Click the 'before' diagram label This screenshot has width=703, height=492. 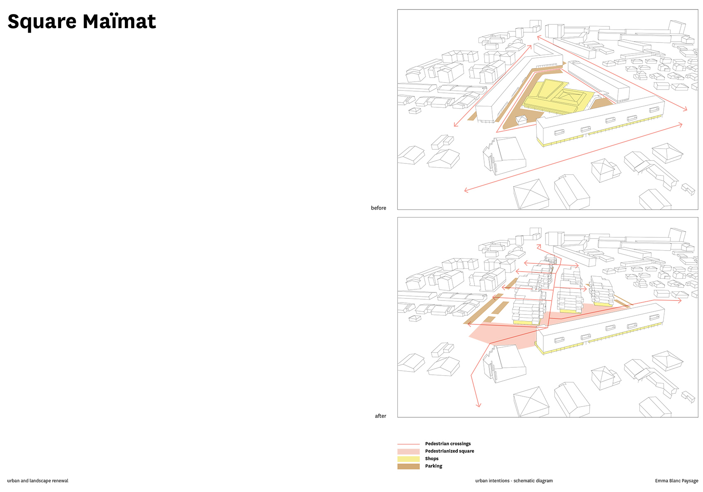point(378,208)
